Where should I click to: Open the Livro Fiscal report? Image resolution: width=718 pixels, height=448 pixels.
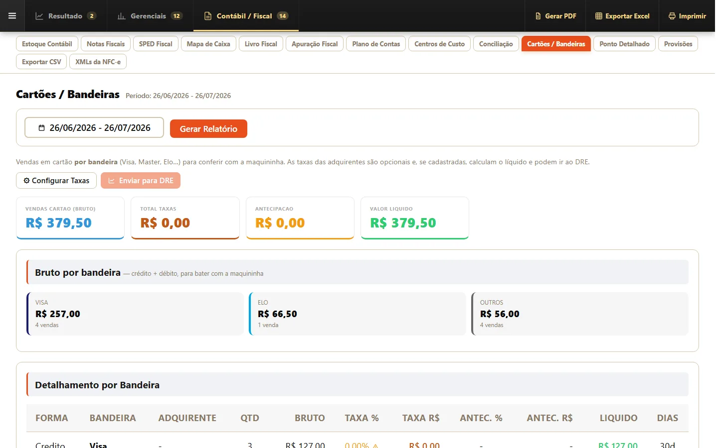point(261,44)
